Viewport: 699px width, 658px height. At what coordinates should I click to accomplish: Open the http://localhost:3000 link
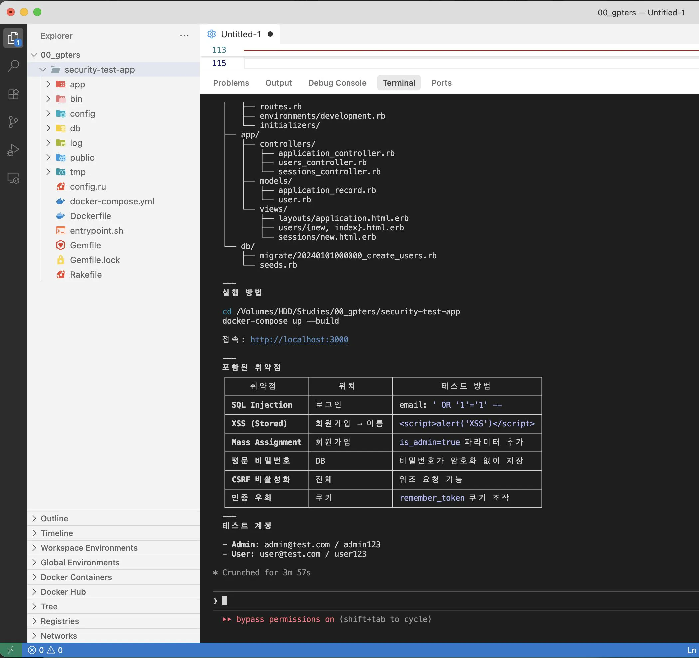click(299, 339)
